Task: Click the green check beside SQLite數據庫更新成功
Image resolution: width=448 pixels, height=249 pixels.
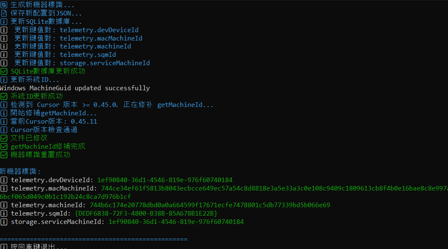Action: (4, 71)
